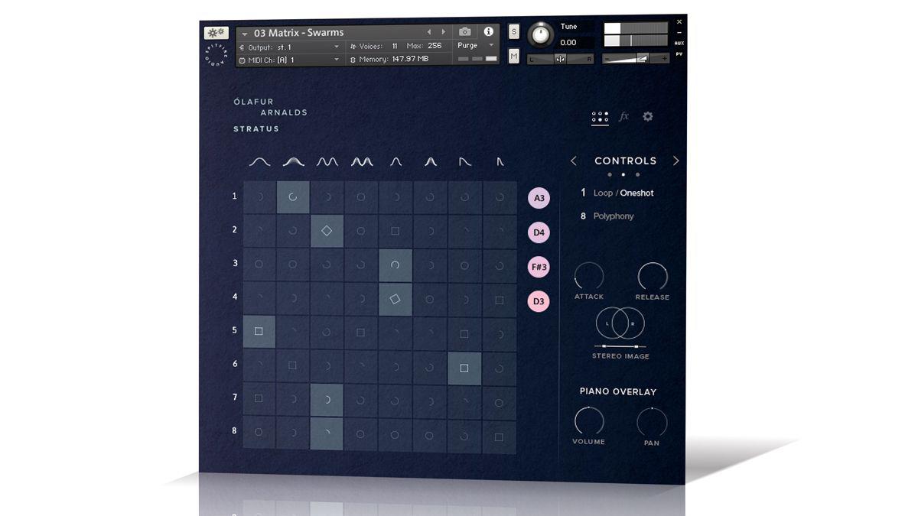Select the narrow peak shape above column five

(396, 161)
